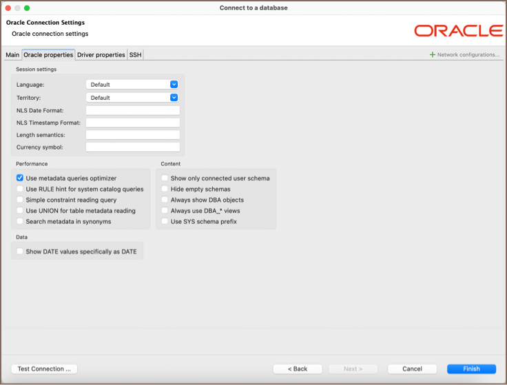Enable Hide empty schemas option
The image size is (507, 385).
click(x=165, y=189)
